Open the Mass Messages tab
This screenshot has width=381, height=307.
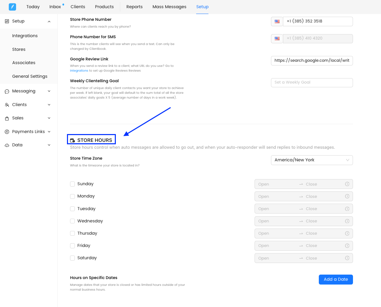(x=169, y=7)
